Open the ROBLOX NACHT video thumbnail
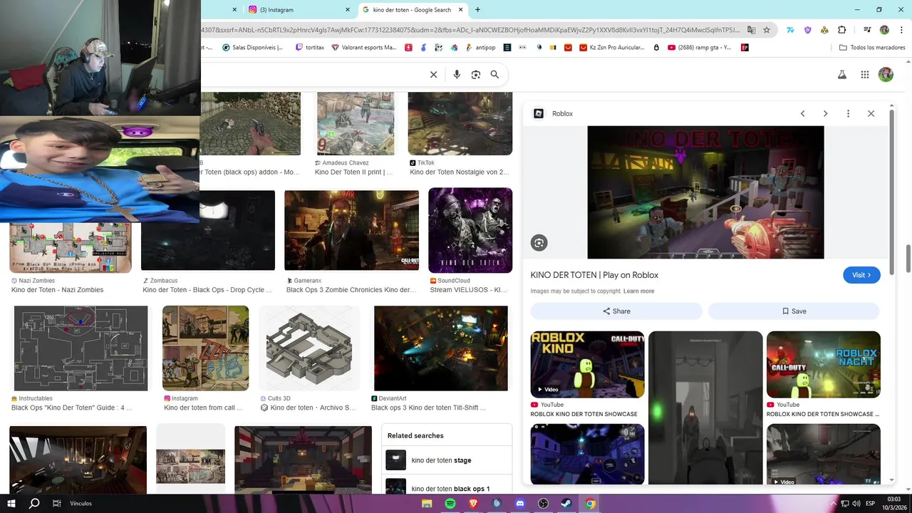912x513 pixels. pos(823,364)
